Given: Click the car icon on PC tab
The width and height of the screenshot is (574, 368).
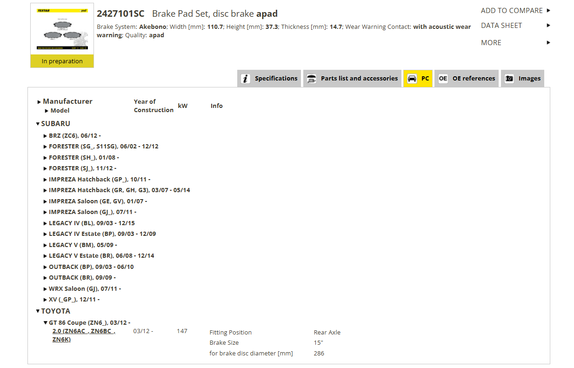Looking at the screenshot, I should pos(412,79).
